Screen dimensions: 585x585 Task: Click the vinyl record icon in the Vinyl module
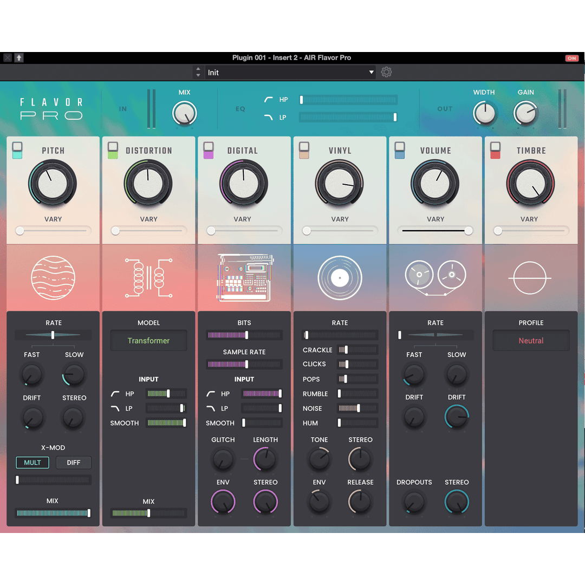[340, 278]
